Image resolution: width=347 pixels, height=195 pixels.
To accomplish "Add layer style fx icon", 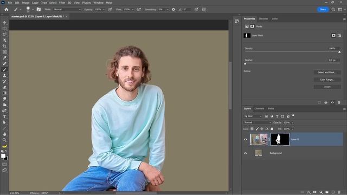I will (x=309, y=192).
